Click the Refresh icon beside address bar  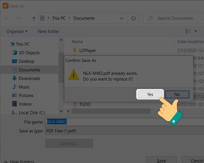133,18
